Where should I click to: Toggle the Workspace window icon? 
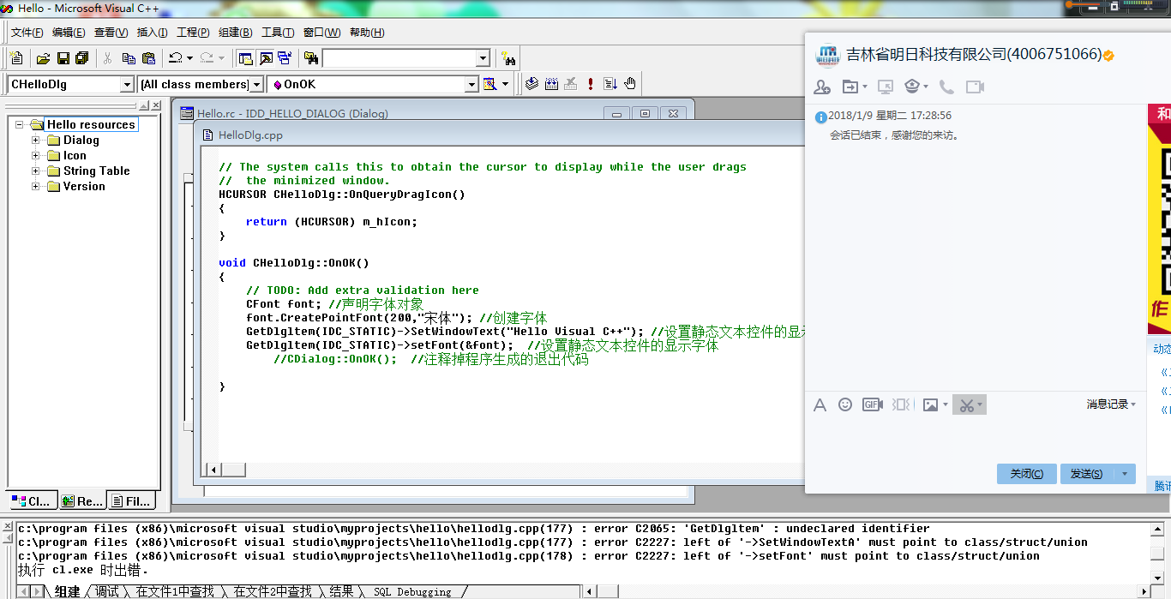click(246, 58)
